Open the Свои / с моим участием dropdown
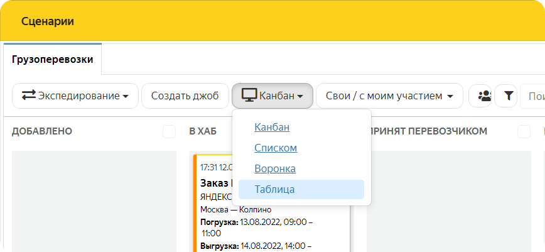The image size is (545, 252). pos(389,96)
